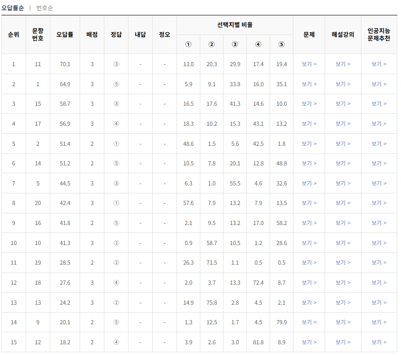View AI 문제추천 for question 14
The width and height of the screenshot is (401, 355).
coord(378,163)
